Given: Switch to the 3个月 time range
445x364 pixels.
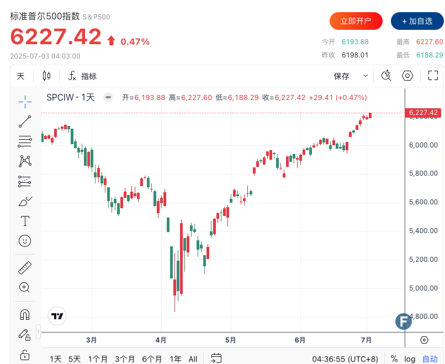Looking at the screenshot, I should (x=125, y=358).
